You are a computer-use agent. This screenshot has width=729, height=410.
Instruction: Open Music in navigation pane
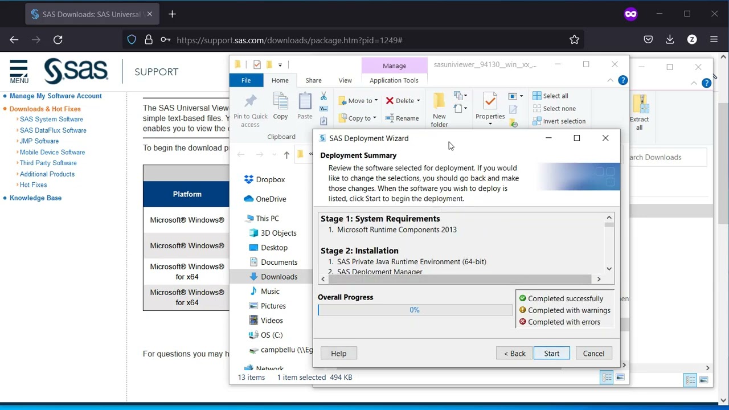click(x=264, y=291)
